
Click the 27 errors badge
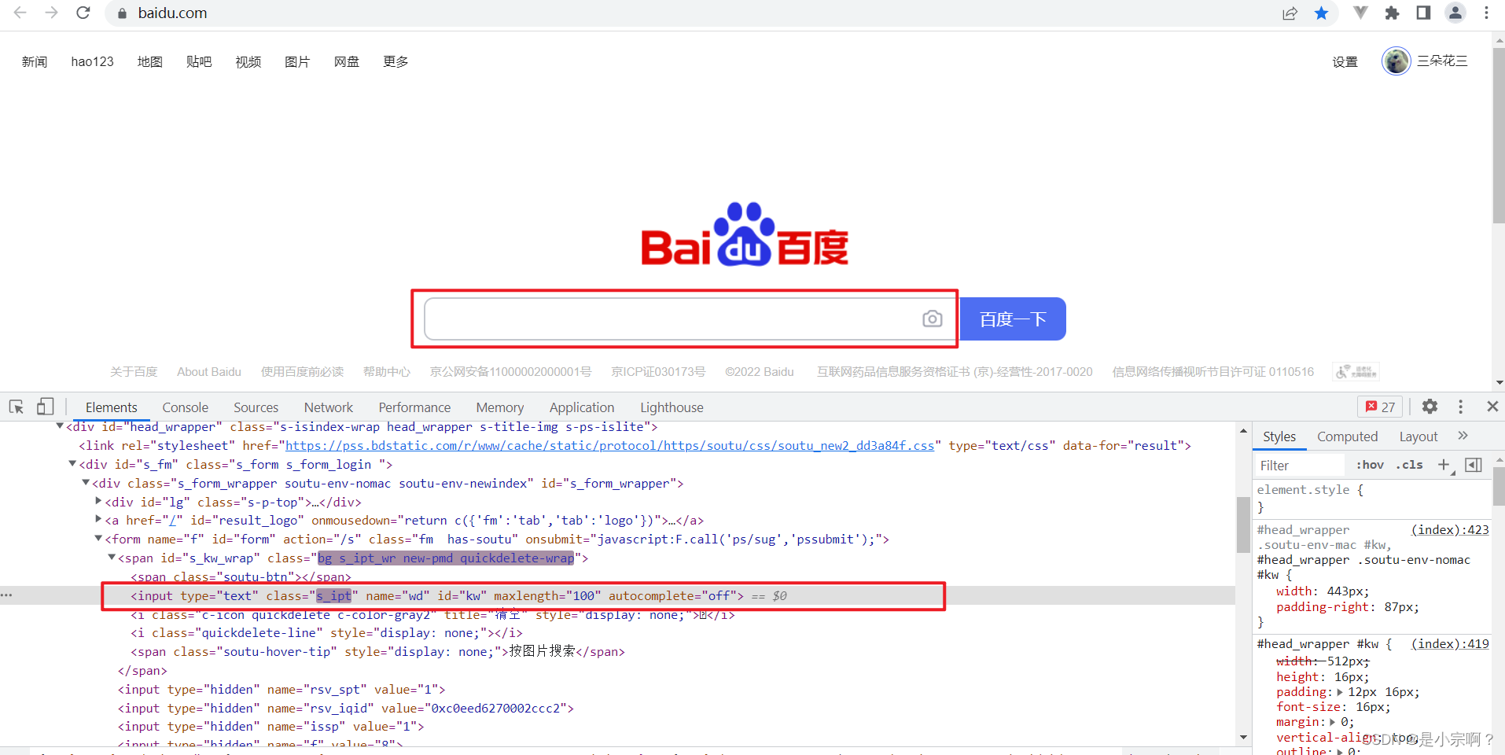coord(1380,407)
